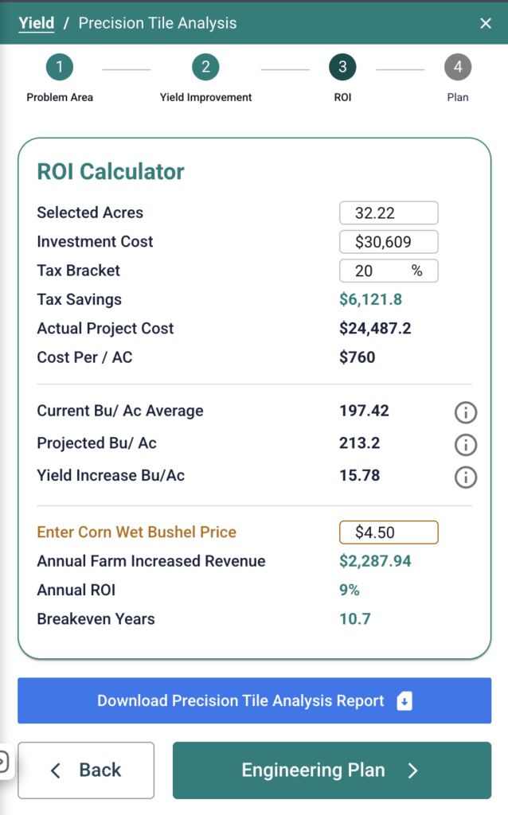508x815 pixels.
Task: Go to step 1 Problem Area circle
Action: 59,67
